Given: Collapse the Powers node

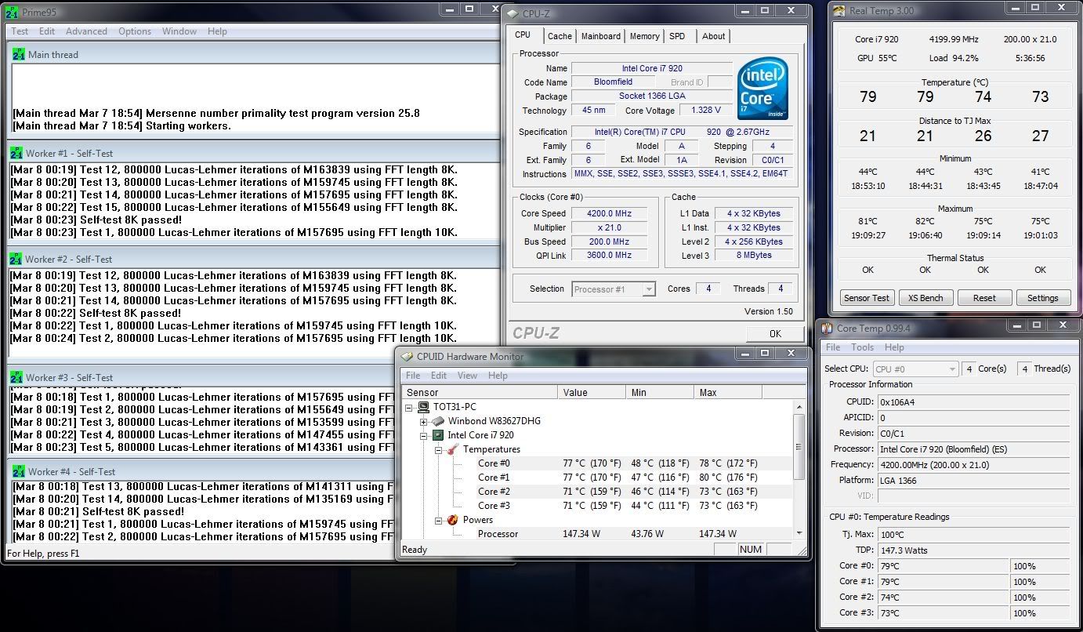Looking at the screenshot, I should coord(439,520).
